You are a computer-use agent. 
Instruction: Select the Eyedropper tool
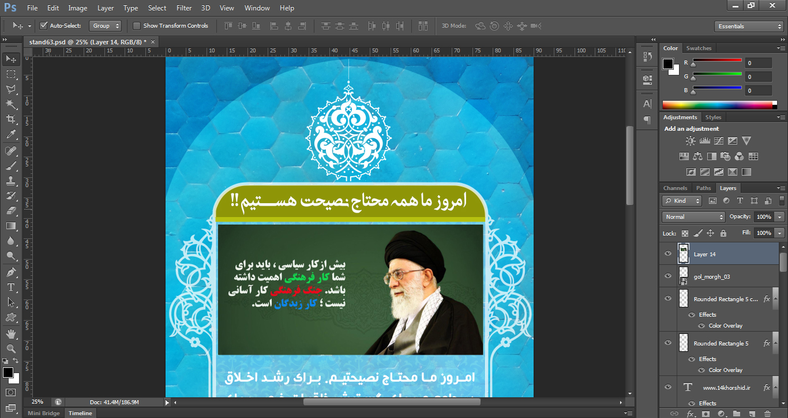tap(11, 134)
